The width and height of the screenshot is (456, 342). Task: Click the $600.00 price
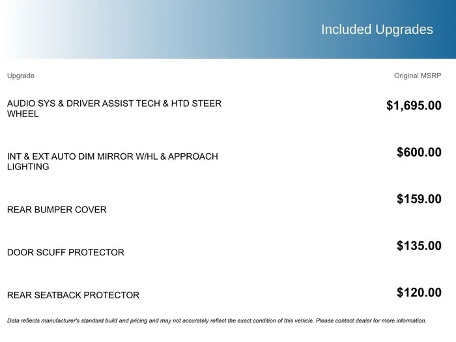coord(419,152)
